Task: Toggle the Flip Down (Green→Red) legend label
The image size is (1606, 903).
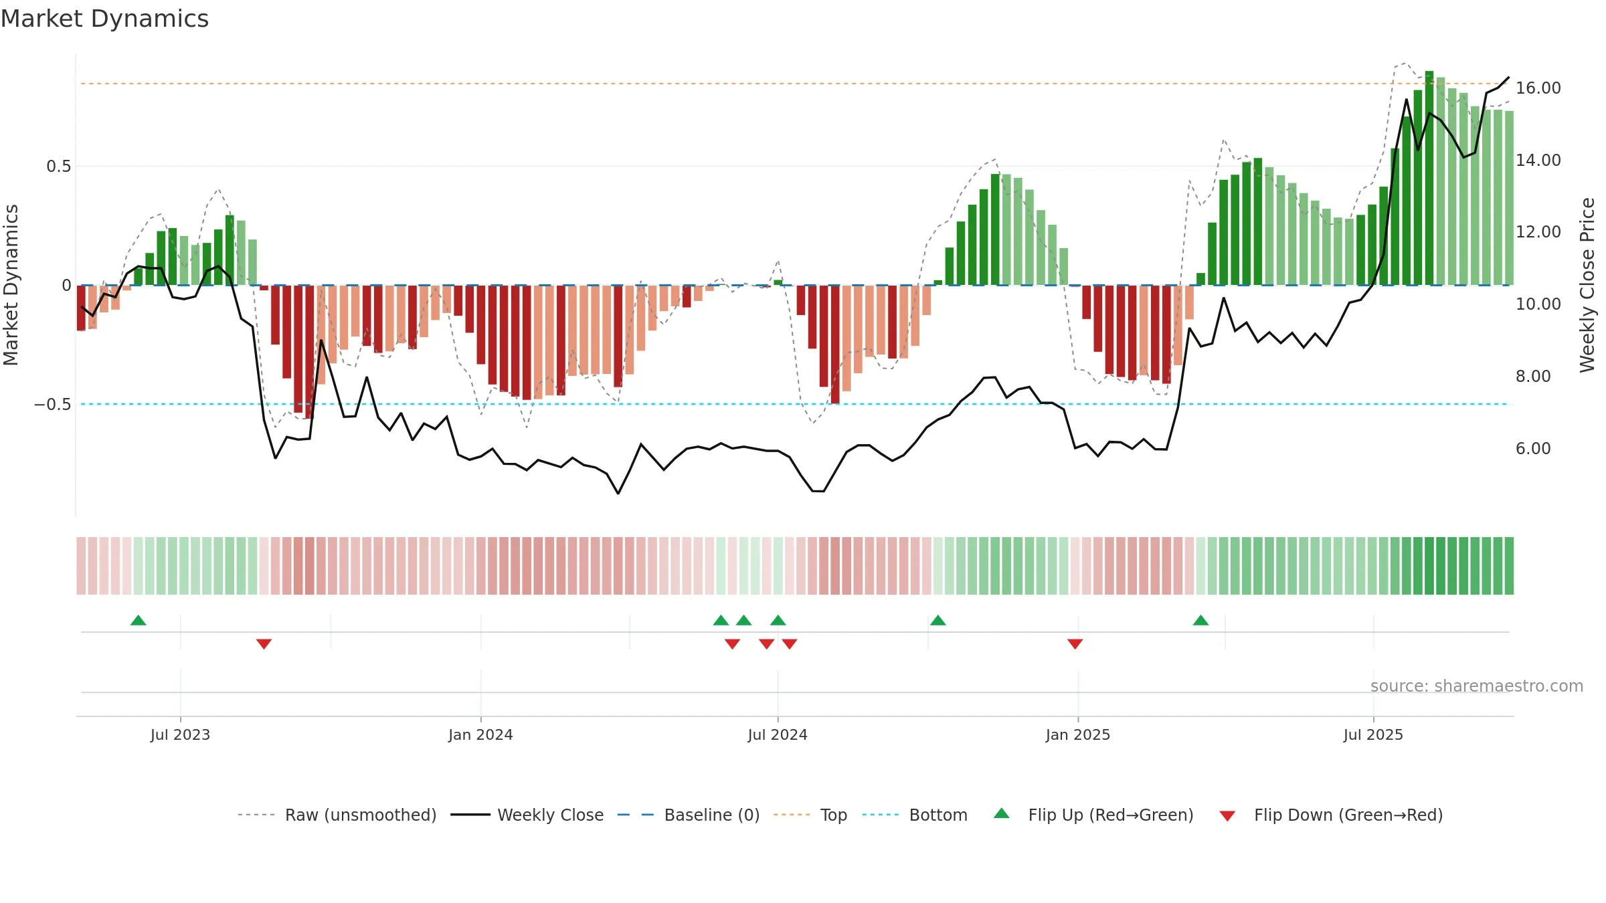Action: point(1348,815)
